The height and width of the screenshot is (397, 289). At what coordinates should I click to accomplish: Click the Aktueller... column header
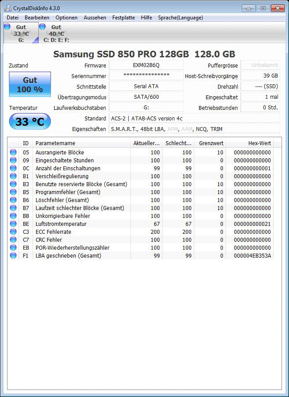146,143
